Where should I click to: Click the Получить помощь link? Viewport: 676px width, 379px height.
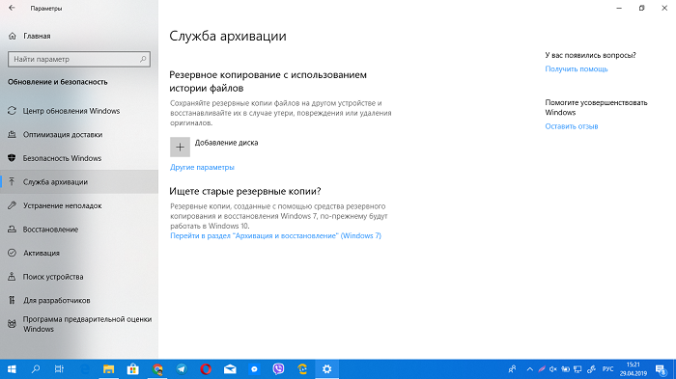[x=576, y=68]
